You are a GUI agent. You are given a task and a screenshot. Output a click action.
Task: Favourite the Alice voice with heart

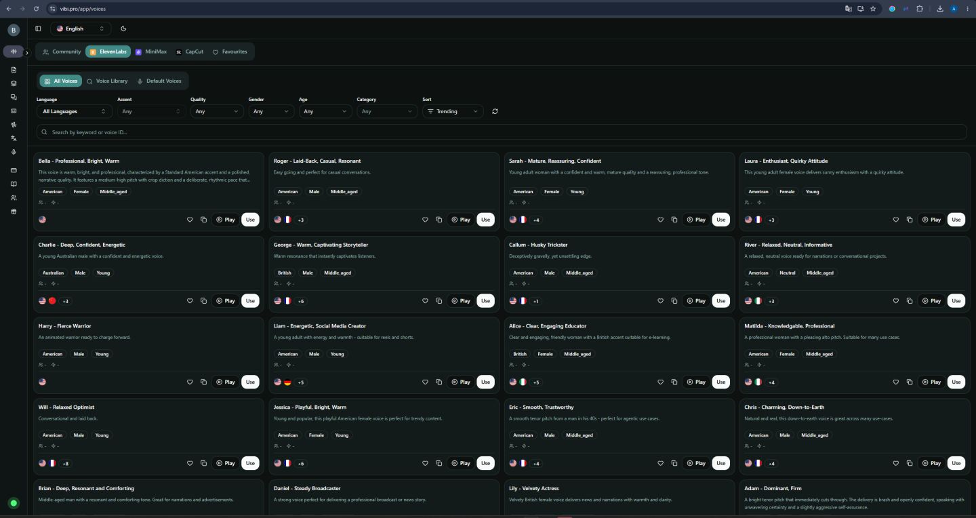(x=660, y=382)
